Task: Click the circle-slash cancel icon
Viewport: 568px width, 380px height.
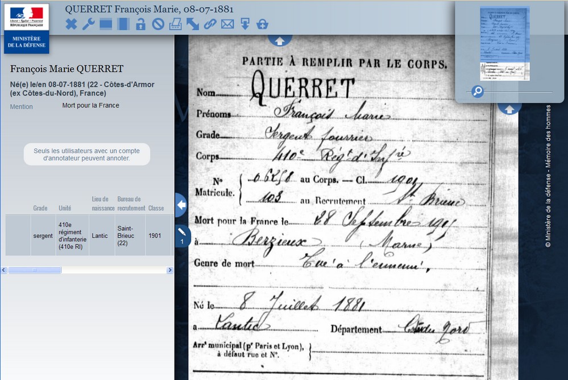Action: 158,24
